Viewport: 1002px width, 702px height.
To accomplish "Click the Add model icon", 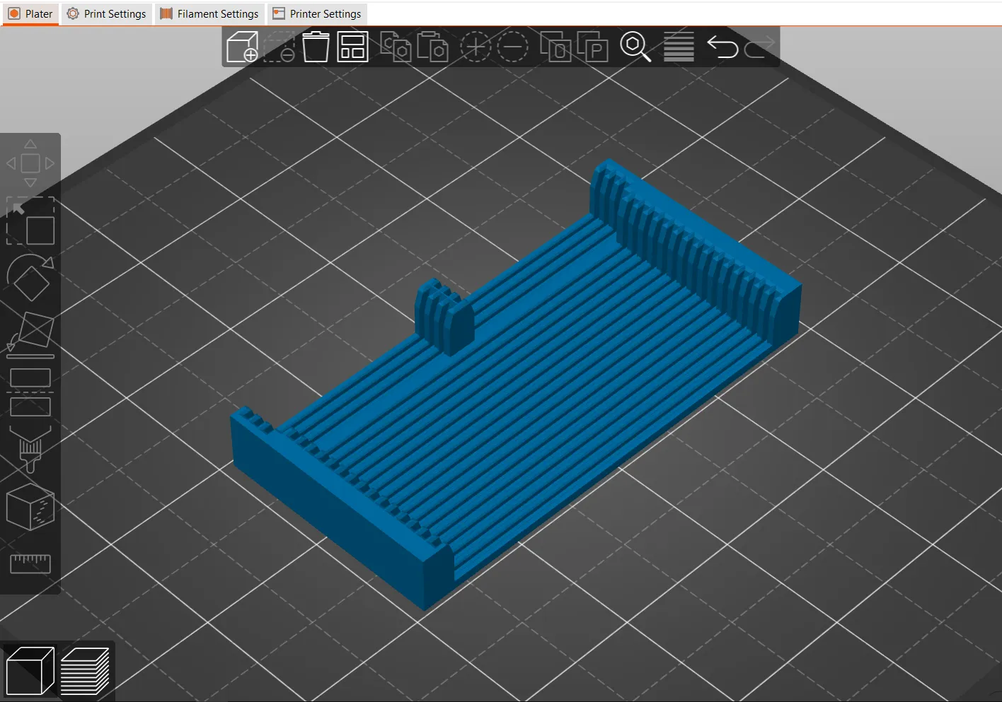I will [x=242, y=47].
